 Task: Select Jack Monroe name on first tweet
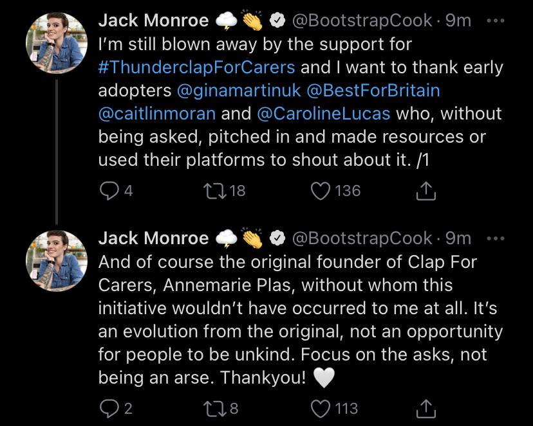pos(153,21)
